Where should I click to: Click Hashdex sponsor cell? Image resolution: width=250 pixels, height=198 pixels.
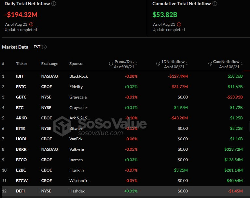(77, 191)
